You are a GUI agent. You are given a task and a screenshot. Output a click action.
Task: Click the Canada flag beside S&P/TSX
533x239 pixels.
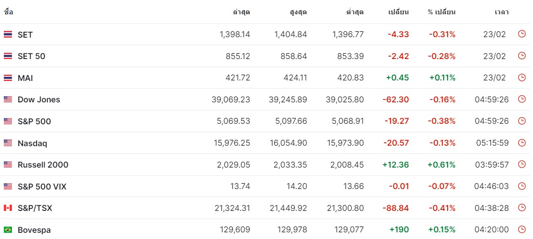(x=8, y=208)
